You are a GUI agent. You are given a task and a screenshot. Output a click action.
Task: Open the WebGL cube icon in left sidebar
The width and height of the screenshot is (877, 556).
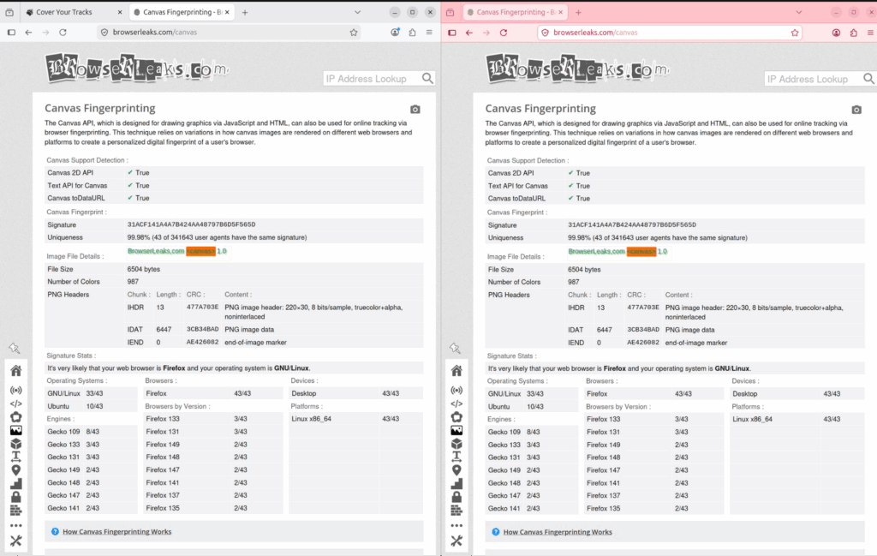[x=15, y=444]
